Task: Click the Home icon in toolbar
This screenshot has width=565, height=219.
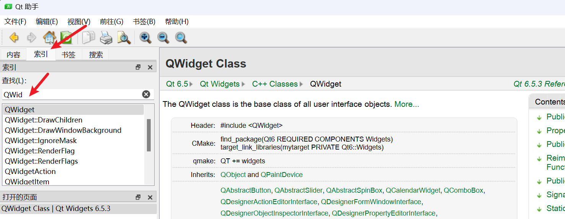Action: [x=49, y=37]
